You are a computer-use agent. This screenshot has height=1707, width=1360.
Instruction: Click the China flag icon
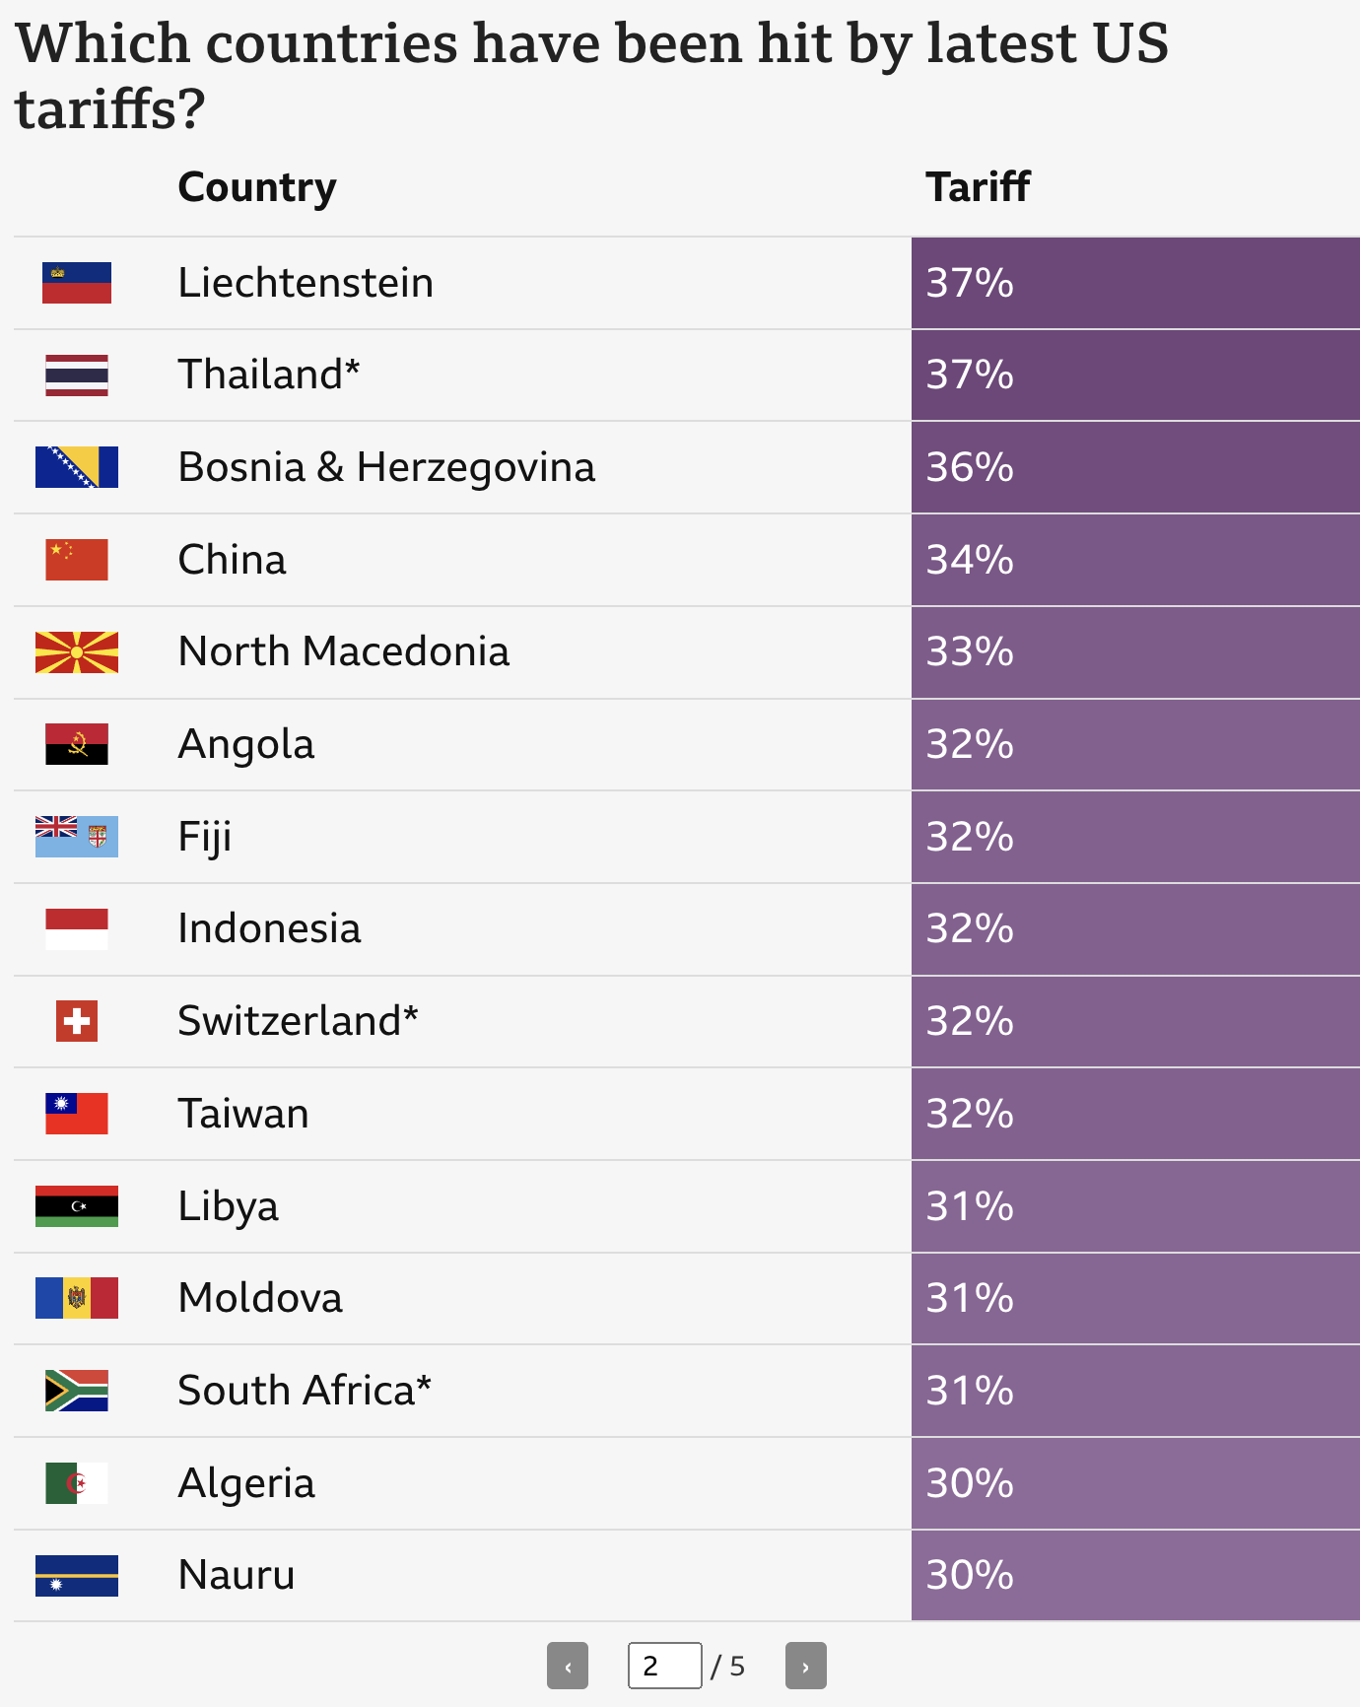[77, 560]
